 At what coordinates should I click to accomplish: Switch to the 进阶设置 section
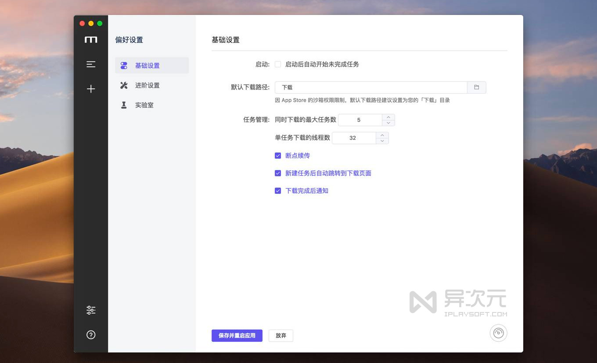[x=147, y=85]
